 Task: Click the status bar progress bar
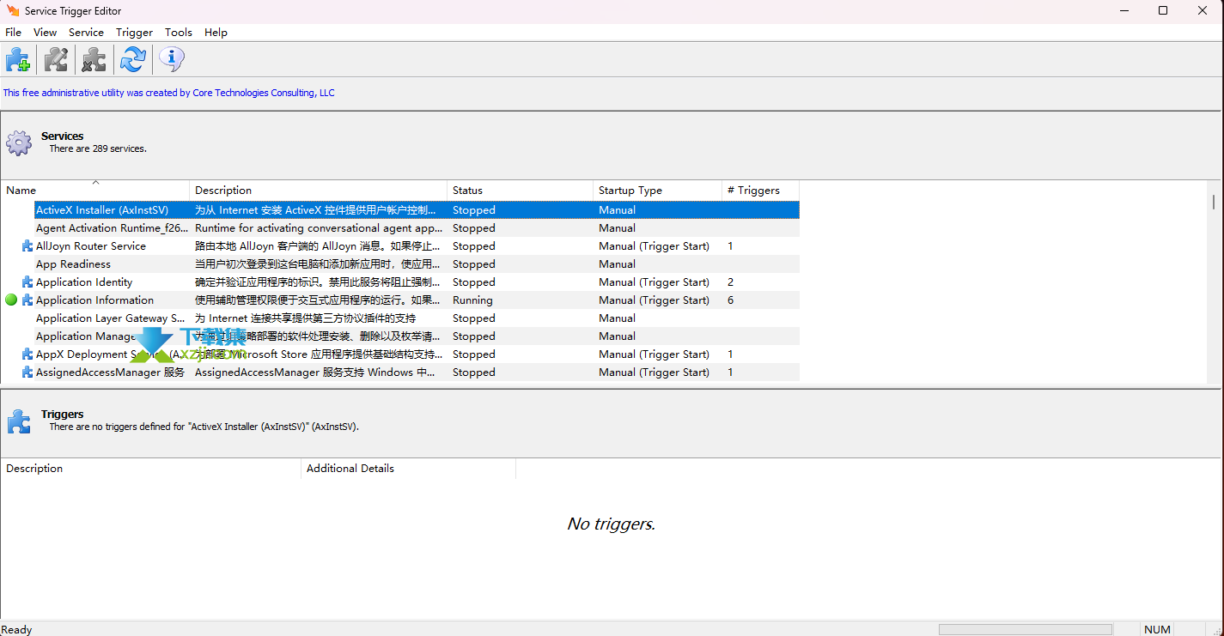[1026, 629]
